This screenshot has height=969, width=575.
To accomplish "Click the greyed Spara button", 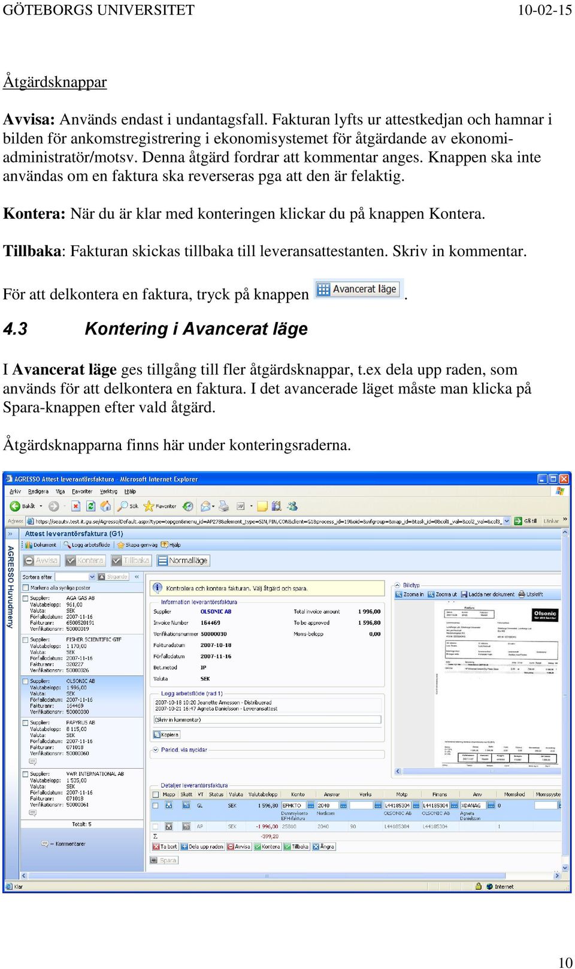I will (165, 860).
